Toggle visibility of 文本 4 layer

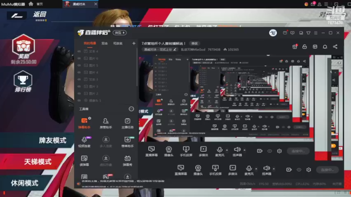(x=79, y=51)
